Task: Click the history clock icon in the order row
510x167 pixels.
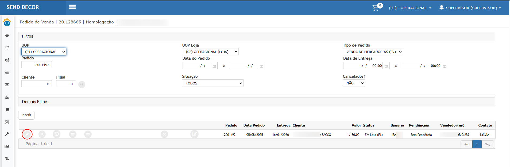Action: pyautogui.click(x=57, y=134)
